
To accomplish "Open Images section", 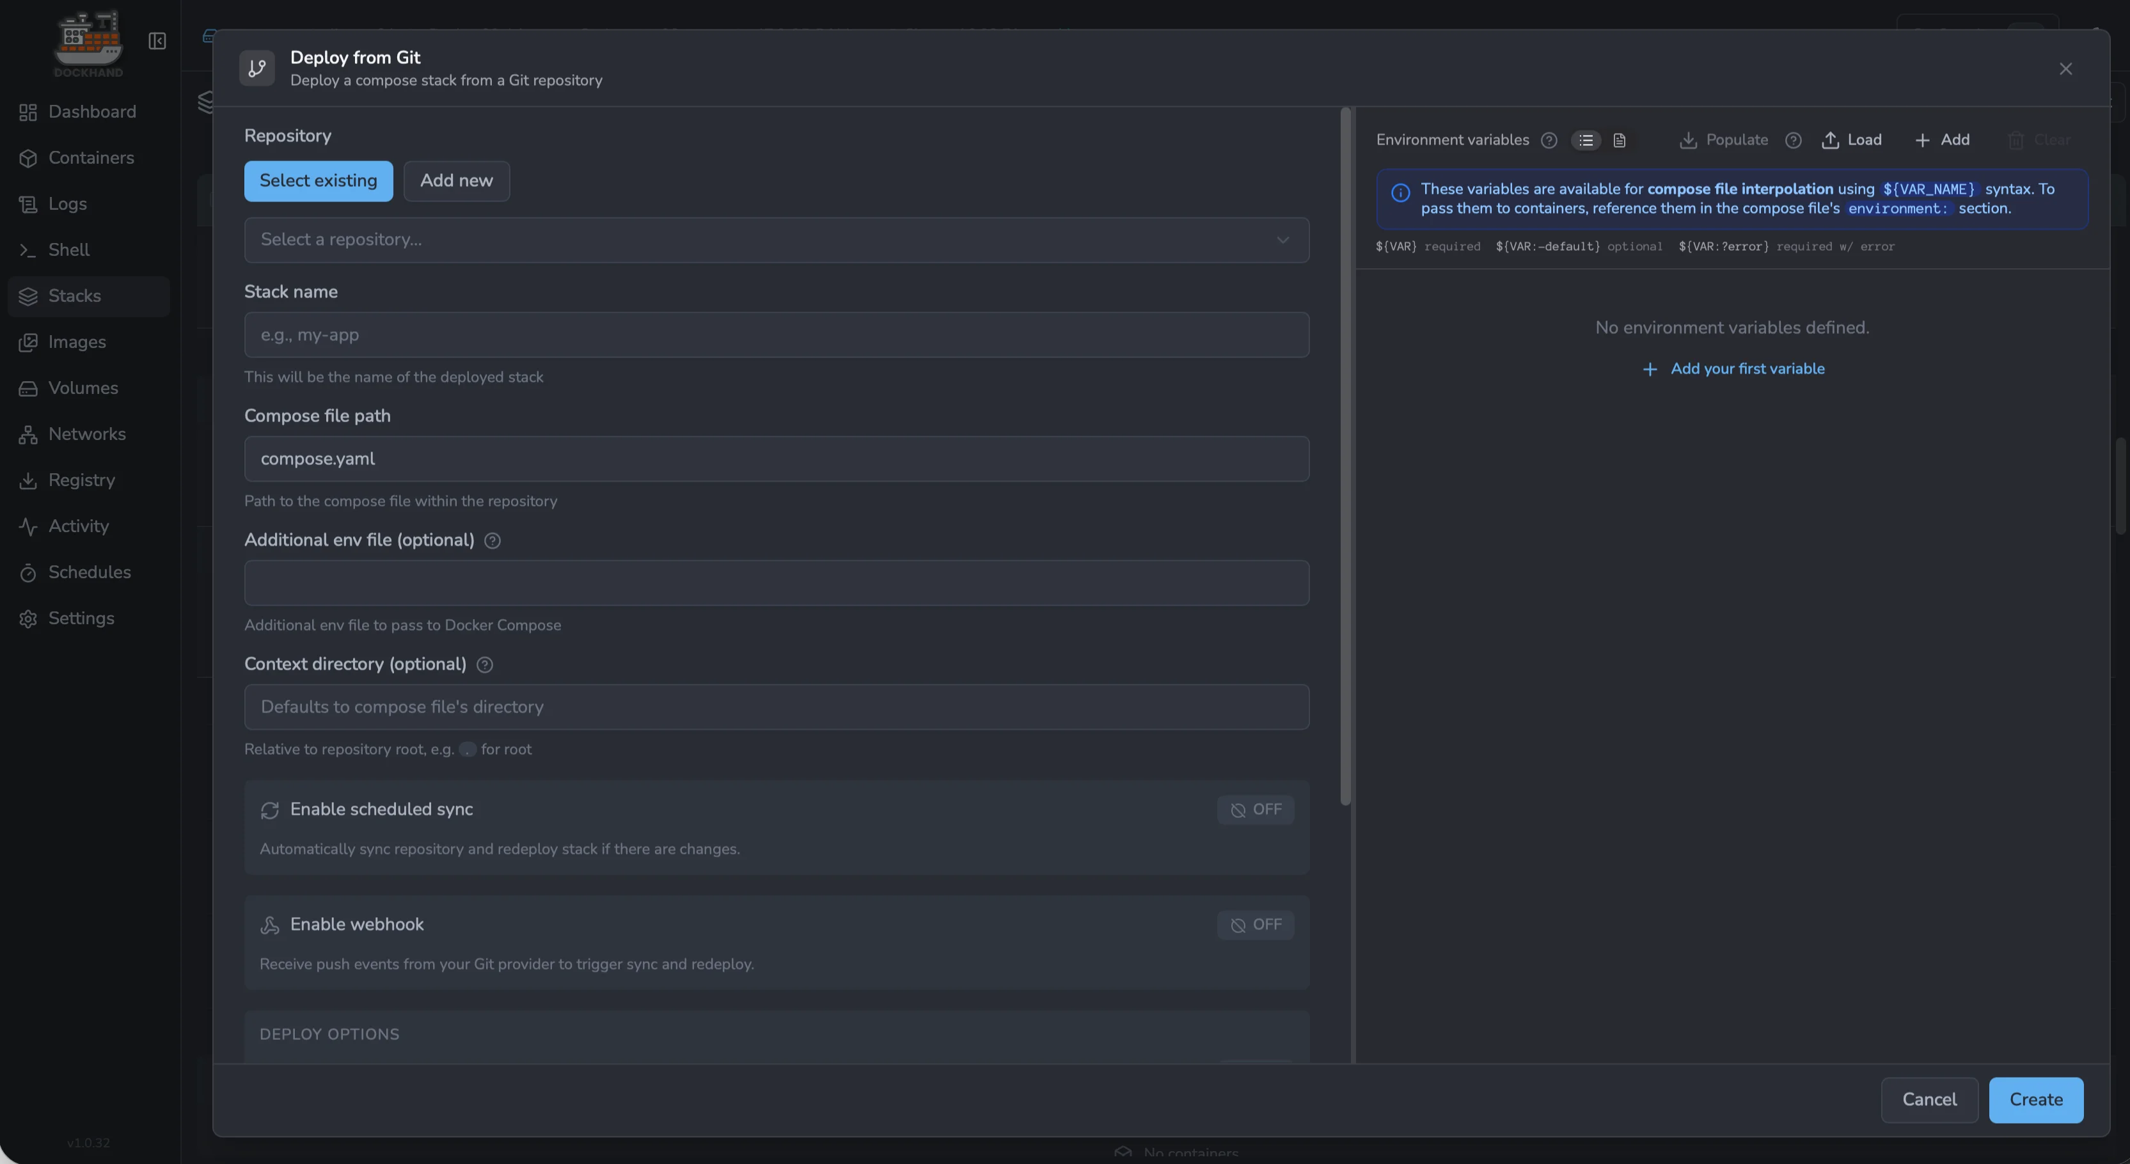I will tap(88, 342).
